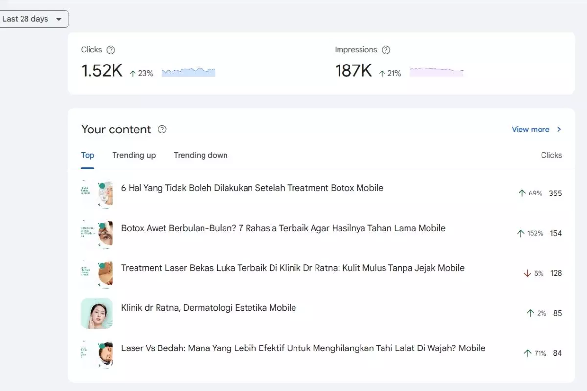Viewport: 587px width, 391px height.
Task: Click the 1.52K clicks value
Action: [102, 71]
